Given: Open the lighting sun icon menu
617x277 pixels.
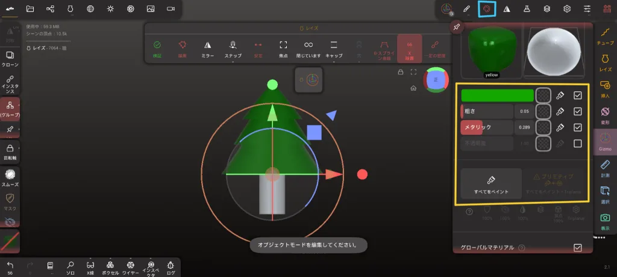Looking at the screenshot, I should click(x=110, y=9).
